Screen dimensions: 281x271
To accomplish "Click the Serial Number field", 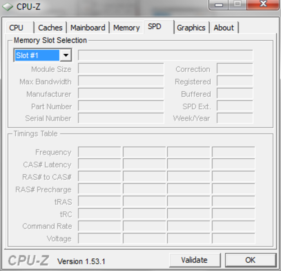I will tap(121, 118).
